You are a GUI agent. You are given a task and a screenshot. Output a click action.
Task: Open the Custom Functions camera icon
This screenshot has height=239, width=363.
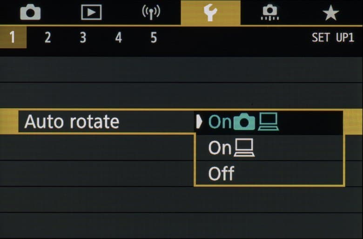(270, 13)
